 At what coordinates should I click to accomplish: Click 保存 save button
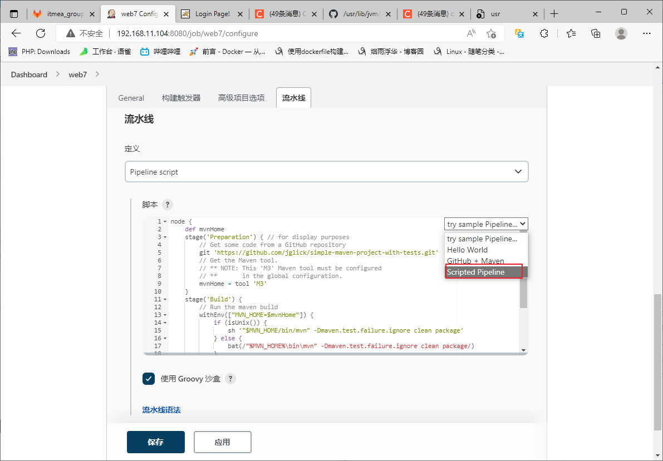click(156, 442)
